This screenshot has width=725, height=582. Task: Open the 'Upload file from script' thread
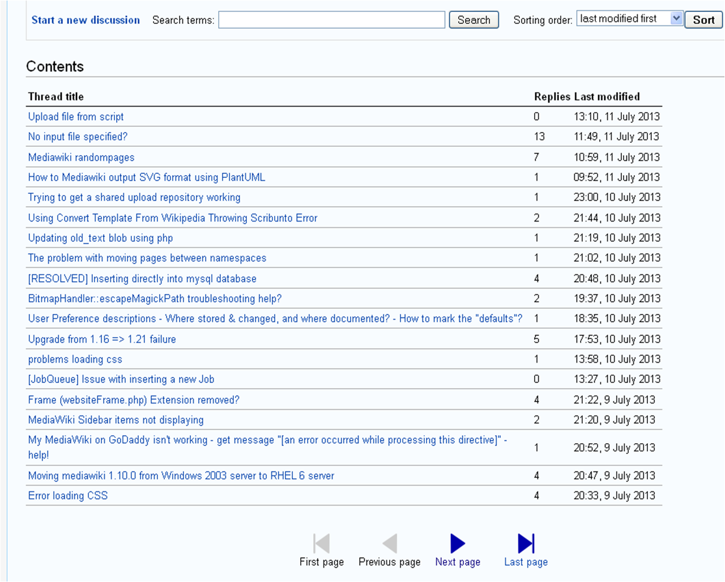[x=76, y=117]
